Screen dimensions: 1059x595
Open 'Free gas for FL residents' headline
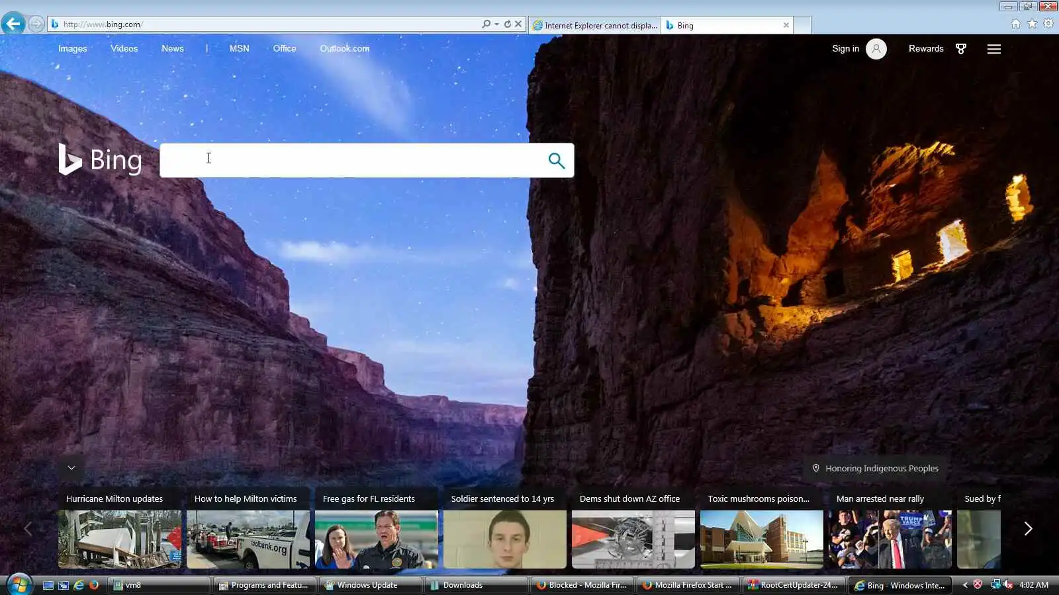coord(369,498)
